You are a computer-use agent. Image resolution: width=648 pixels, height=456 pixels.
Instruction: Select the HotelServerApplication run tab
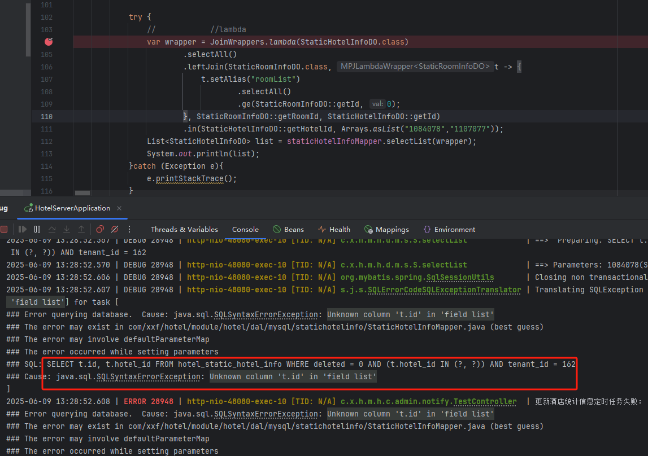[72, 208]
